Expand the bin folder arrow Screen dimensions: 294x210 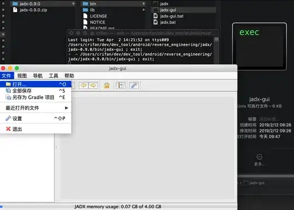[x=144, y=4]
